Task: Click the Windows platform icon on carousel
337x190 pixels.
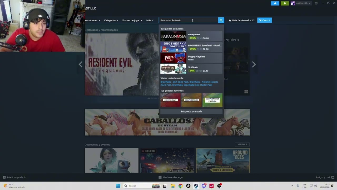Action: pos(246,92)
